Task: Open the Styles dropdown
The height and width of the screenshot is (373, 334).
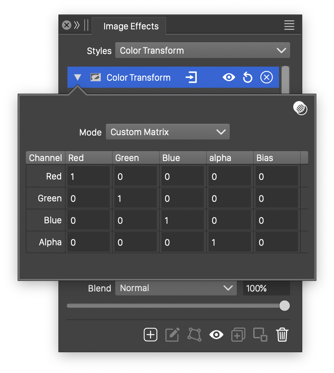Action: (202, 51)
